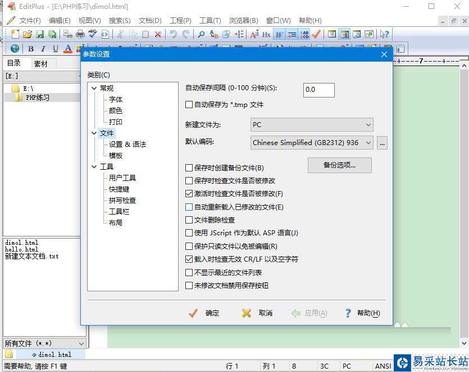Enable 保存时创建备份文件(B) checkbox
Viewport: 469px width, 372px height.
[189, 168]
